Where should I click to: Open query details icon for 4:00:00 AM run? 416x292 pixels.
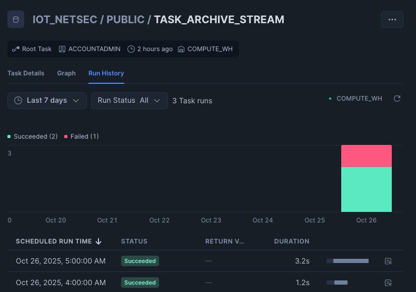[x=388, y=283]
